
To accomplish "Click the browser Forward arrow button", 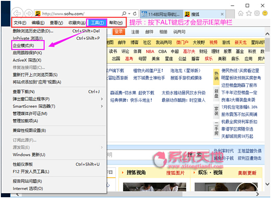I will (x=27, y=13).
